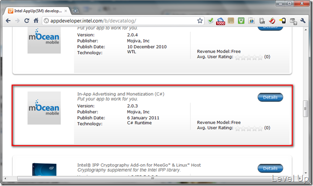Click the version value '2.0.3'
The height and width of the screenshot is (186, 313).
[x=132, y=106]
